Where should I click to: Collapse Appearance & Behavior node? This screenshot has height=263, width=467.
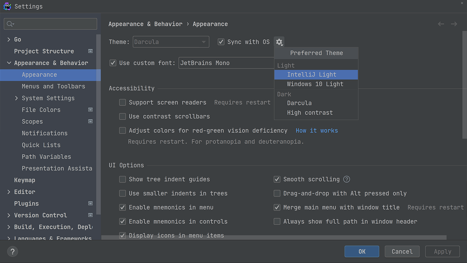click(9, 63)
